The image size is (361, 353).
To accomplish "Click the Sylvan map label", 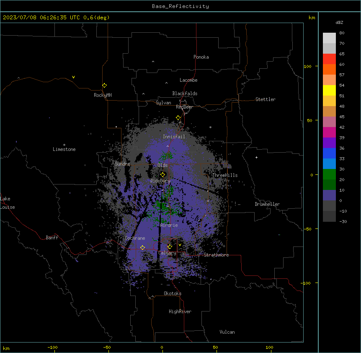I will point(163,103).
